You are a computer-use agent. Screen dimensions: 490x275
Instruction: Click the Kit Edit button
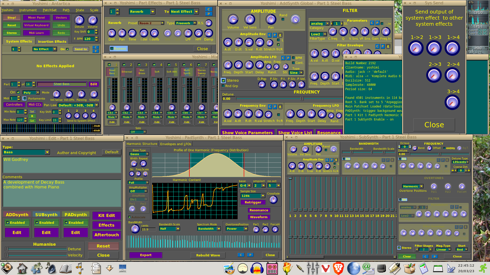point(106,215)
